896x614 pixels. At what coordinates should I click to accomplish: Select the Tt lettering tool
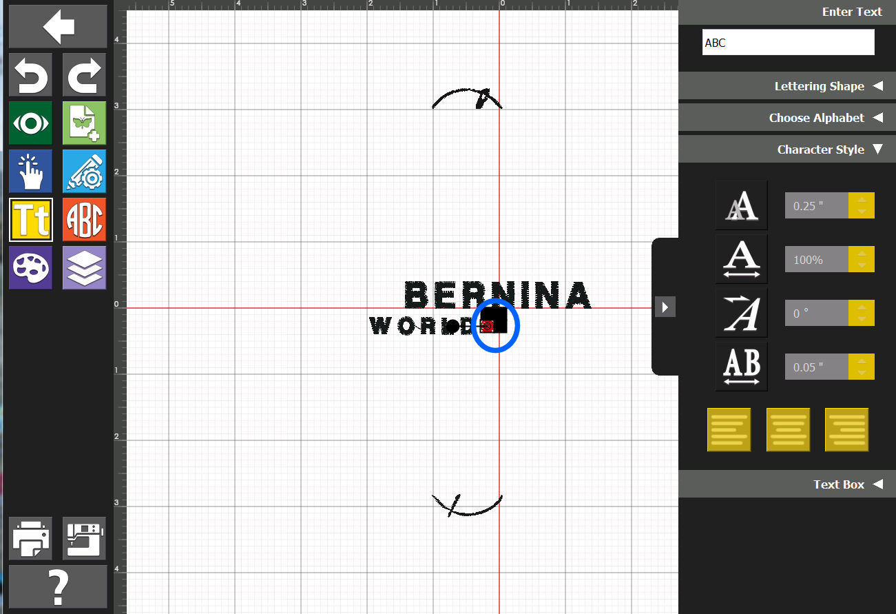click(x=30, y=220)
